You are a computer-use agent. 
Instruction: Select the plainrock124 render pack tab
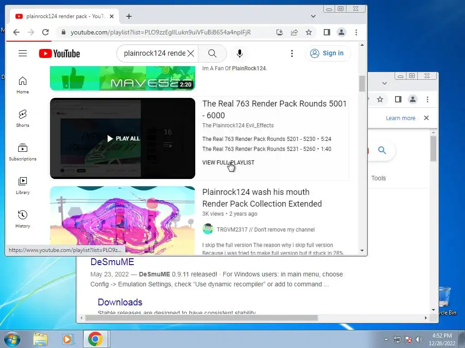click(x=64, y=16)
